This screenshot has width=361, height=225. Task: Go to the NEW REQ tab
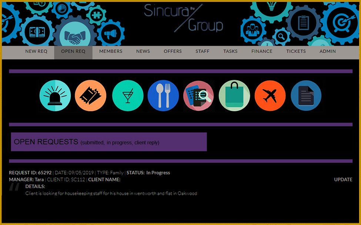tap(36, 51)
